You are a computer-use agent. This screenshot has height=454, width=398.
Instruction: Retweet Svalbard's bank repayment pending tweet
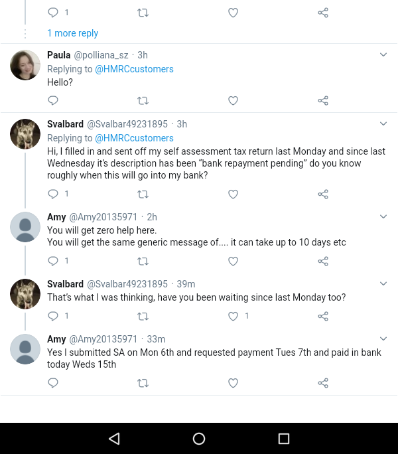pyautogui.click(x=143, y=194)
